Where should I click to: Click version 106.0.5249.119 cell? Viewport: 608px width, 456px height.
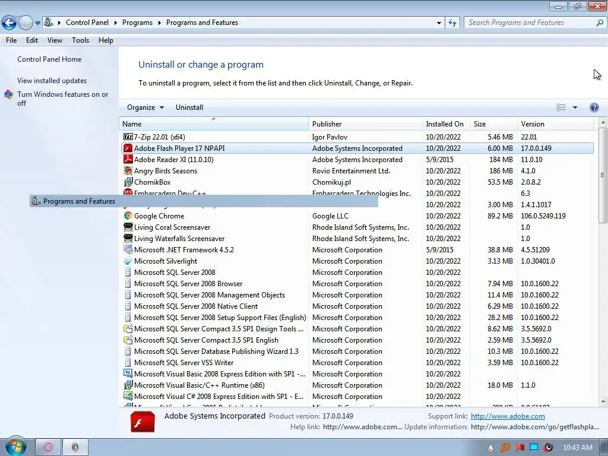point(543,216)
